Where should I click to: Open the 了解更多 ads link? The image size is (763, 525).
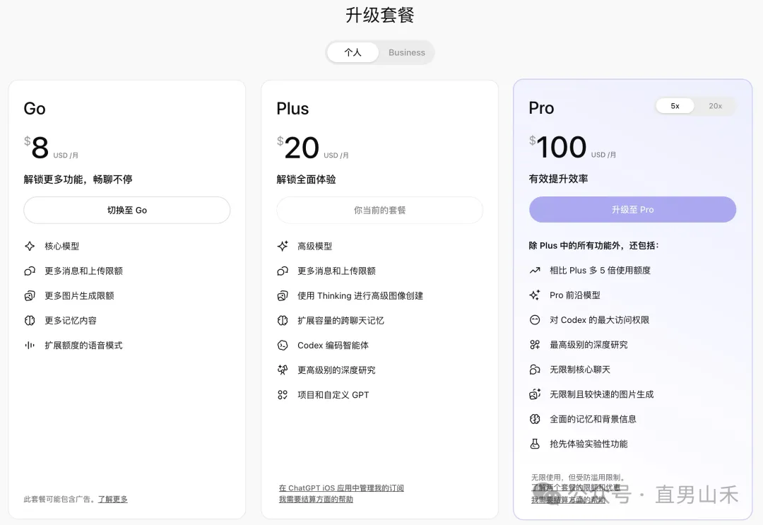(113, 500)
